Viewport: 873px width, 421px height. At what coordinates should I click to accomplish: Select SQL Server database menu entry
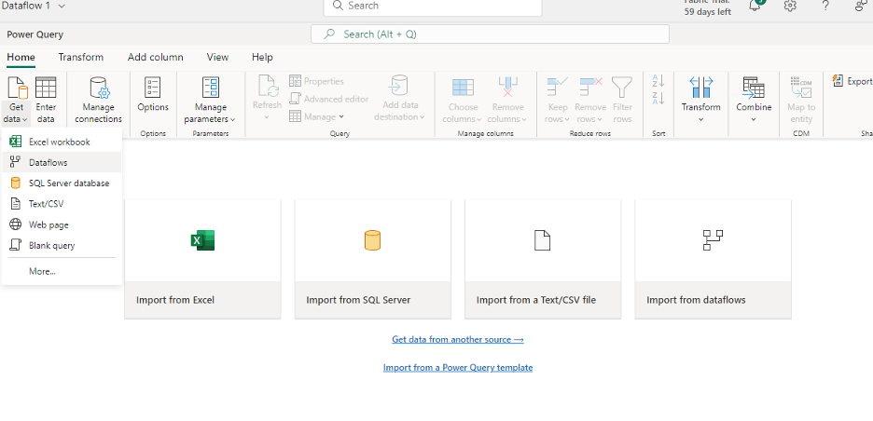click(62, 183)
